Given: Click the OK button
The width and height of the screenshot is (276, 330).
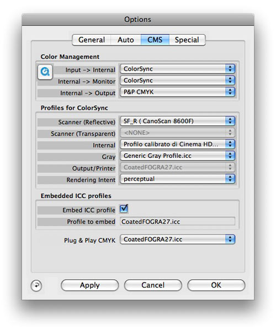Looking at the screenshot, I should click(216, 285).
